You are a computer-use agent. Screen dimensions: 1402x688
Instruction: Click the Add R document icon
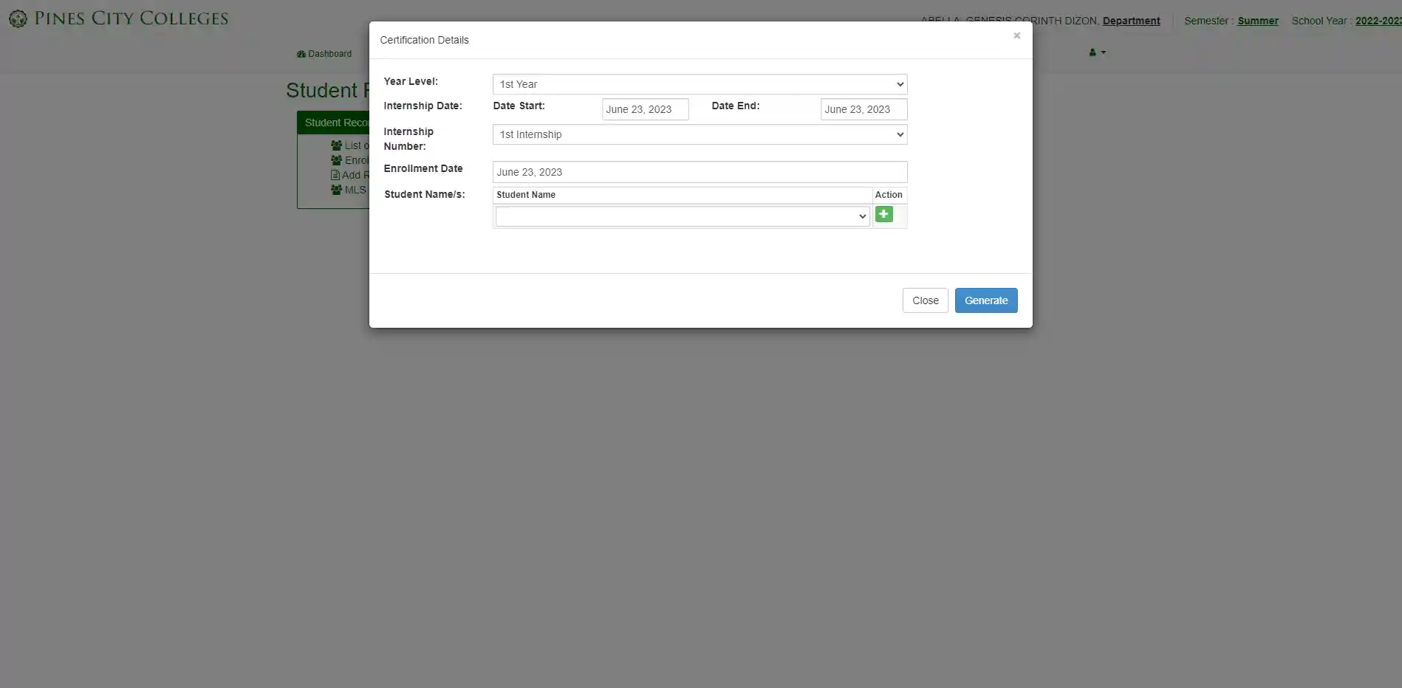pyautogui.click(x=335, y=175)
